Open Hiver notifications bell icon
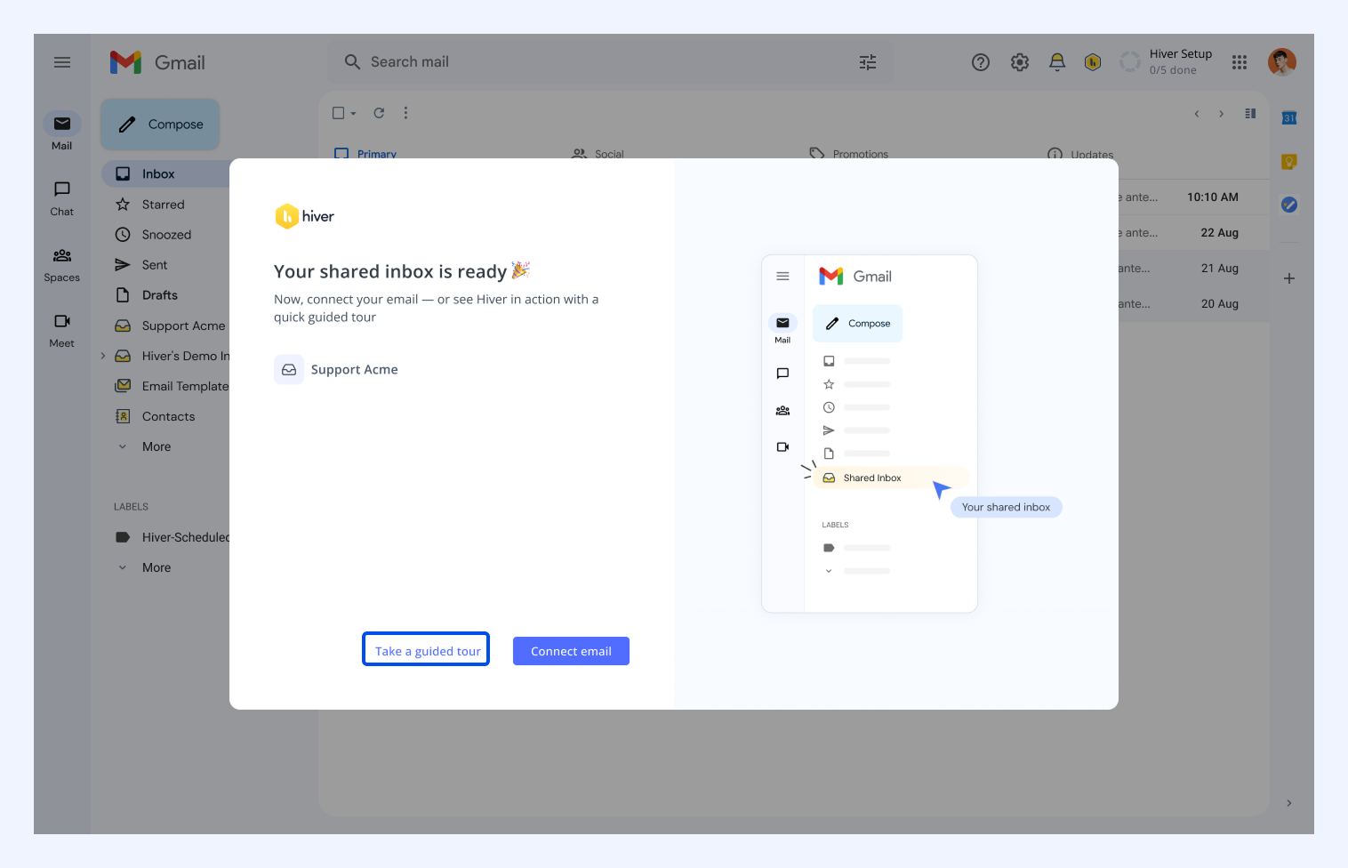 [x=1057, y=62]
